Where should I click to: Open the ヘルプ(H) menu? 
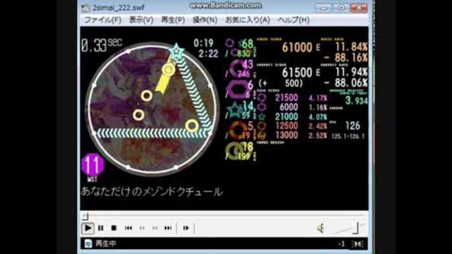coord(294,20)
